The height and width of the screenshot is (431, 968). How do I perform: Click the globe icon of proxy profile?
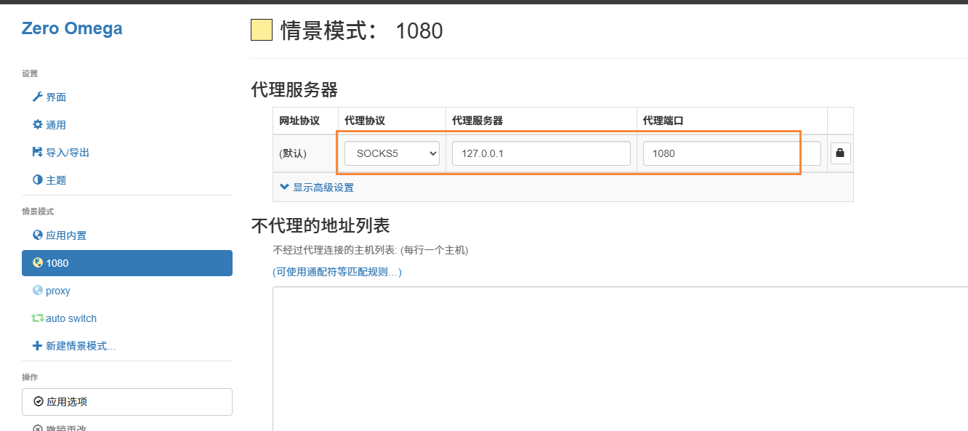[x=38, y=291]
